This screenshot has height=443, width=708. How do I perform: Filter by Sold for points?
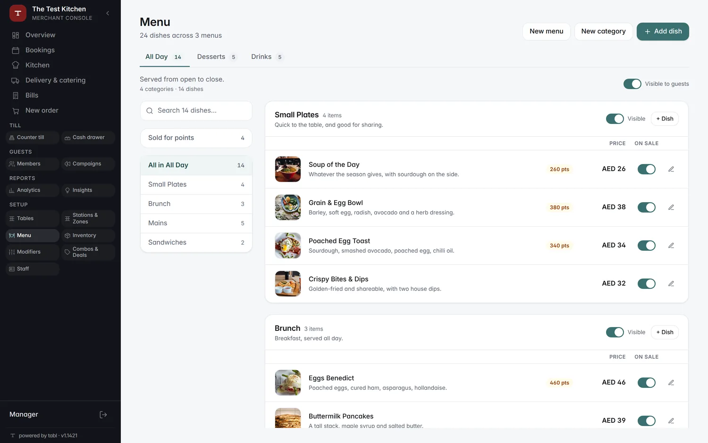point(196,138)
